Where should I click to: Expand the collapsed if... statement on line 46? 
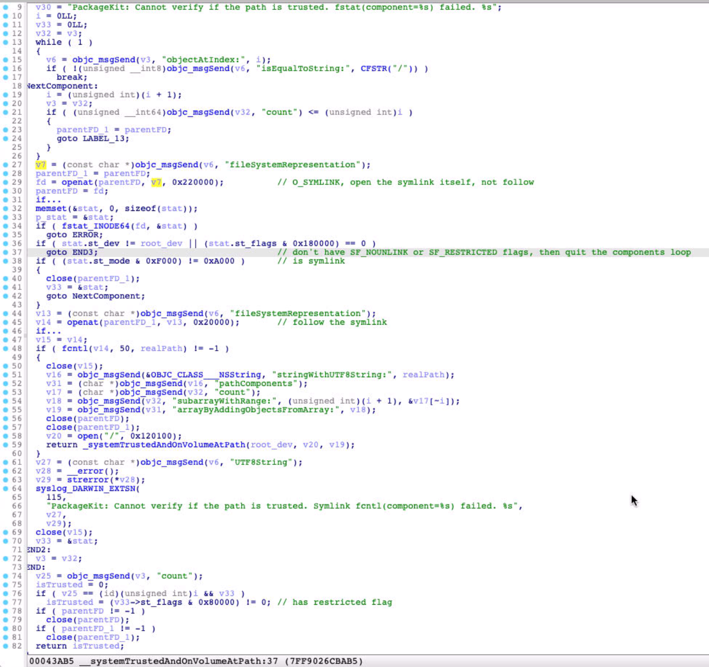[48, 331]
